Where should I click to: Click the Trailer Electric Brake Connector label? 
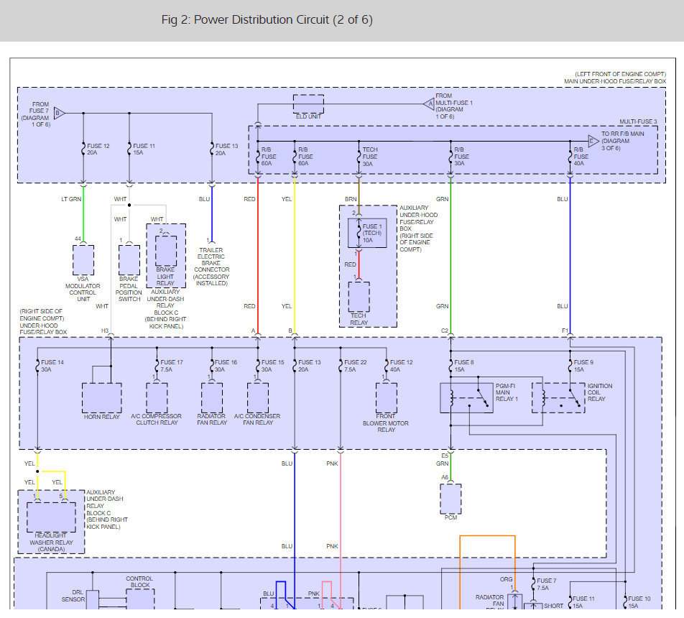pos(211,267)
